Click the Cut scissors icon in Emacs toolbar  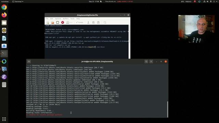[x=88, y=23]
